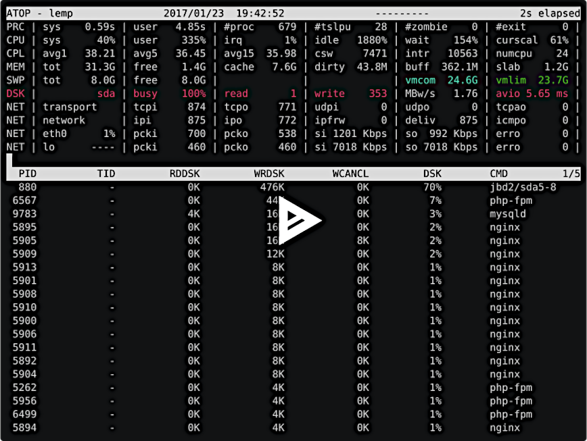Select the WCANCL column header
The width and height of the screenshot is (587, 441).
pyautogui.click(x=350, y=174)
